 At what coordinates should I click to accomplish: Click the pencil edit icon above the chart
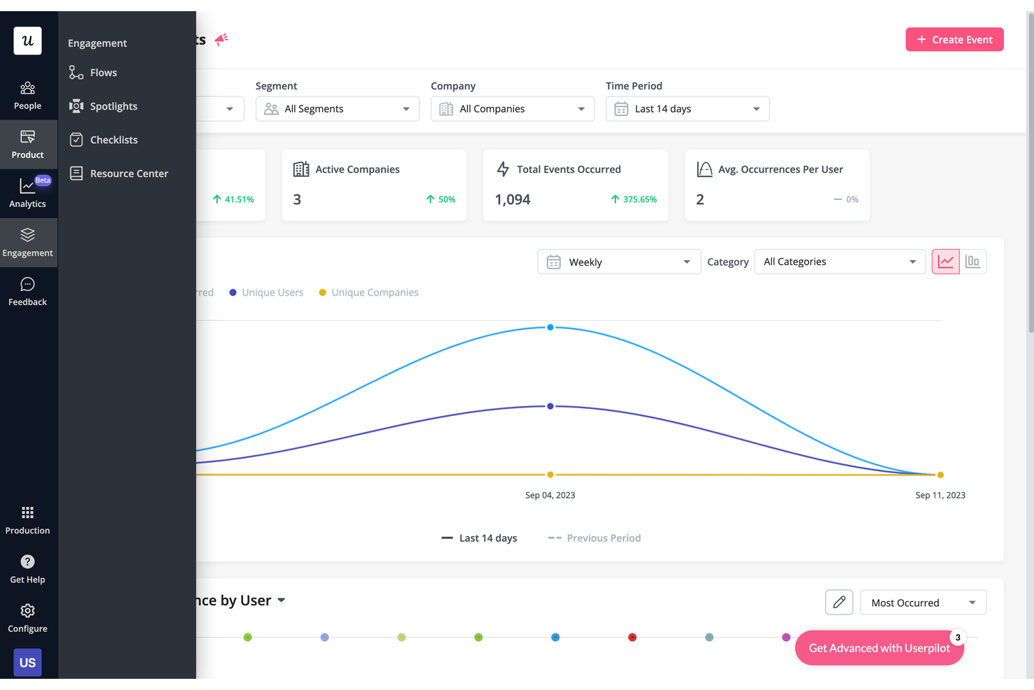pyautogui.click(x=838, y=602)
